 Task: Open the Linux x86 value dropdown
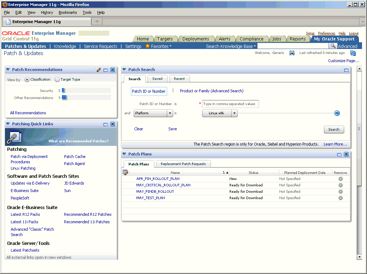pyautogui.click(x=234, y=113)
